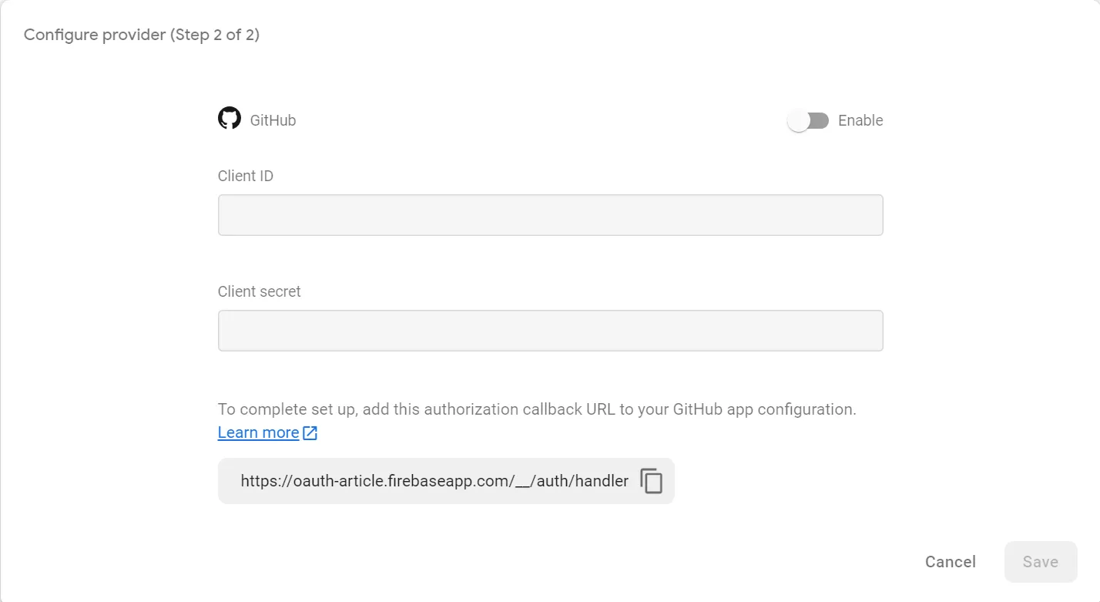The width and height of the screenshot is (1100, 602).
Task: Click the firebaseapp.com callback URL text
Action: [x=434, y=481]
